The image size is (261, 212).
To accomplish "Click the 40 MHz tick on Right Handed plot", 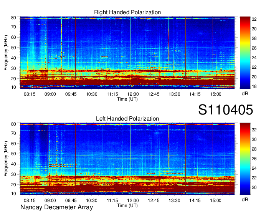I will click(13, 58).
